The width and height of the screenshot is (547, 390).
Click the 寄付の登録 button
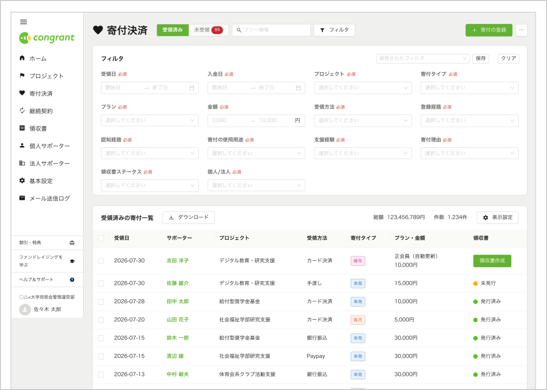coord(489,30)
